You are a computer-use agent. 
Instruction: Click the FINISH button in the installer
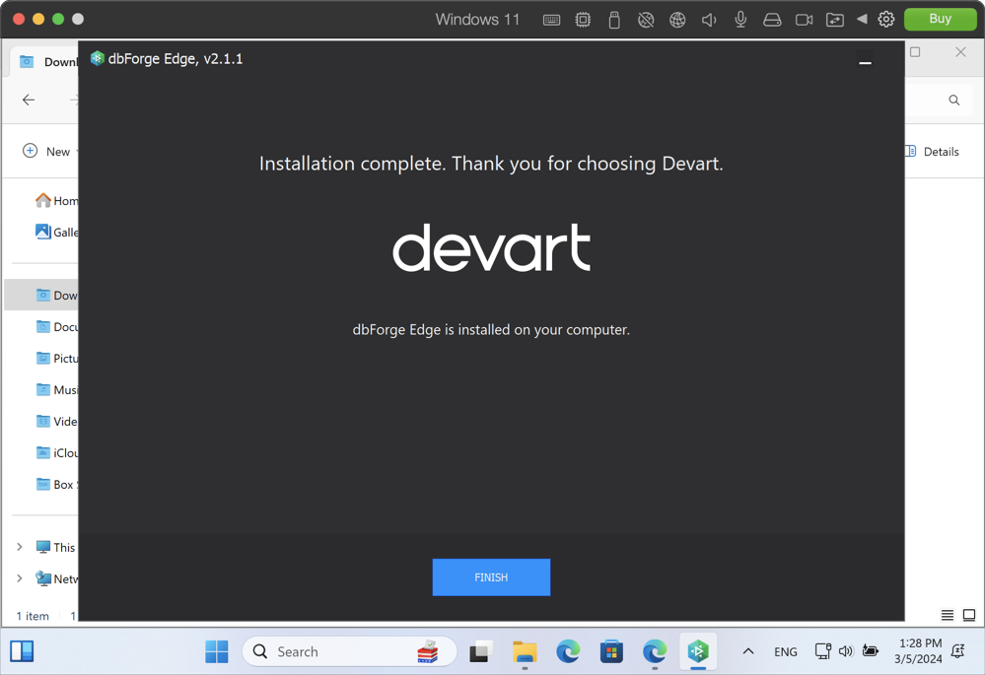click(x=491, y=577)
